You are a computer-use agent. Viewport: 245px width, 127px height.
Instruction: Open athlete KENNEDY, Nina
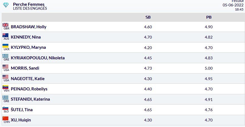click(x=26, y=37)
